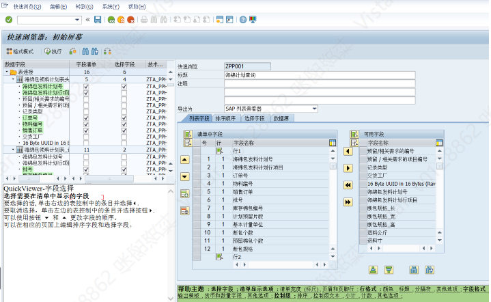Screen dimensions: 491x302
Task: Click in the 标题 input field
Action: click(320, 75)
